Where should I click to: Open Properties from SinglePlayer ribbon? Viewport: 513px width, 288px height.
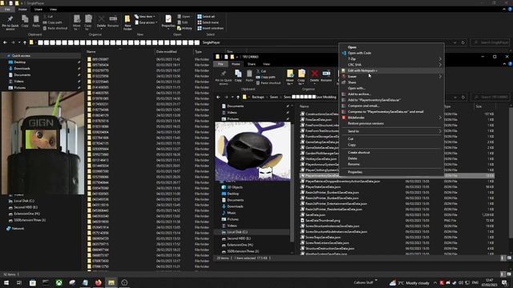click(168, 22)
